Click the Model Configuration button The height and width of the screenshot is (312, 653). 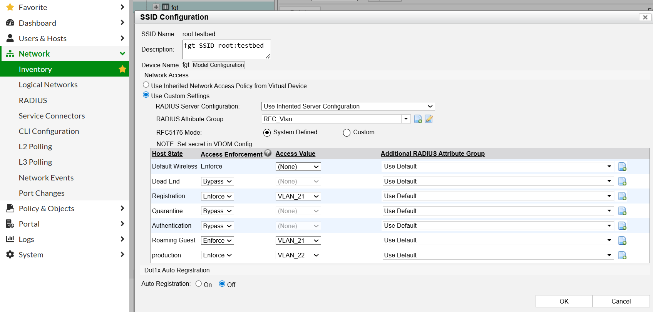218,65
